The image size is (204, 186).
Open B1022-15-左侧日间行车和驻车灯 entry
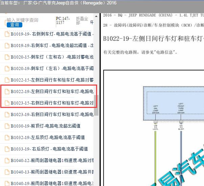click(52, 80)
